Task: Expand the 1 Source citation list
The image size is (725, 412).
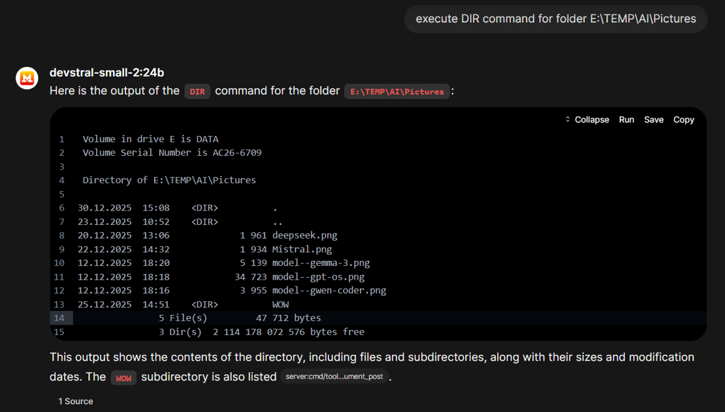Action: click(76, 401)
